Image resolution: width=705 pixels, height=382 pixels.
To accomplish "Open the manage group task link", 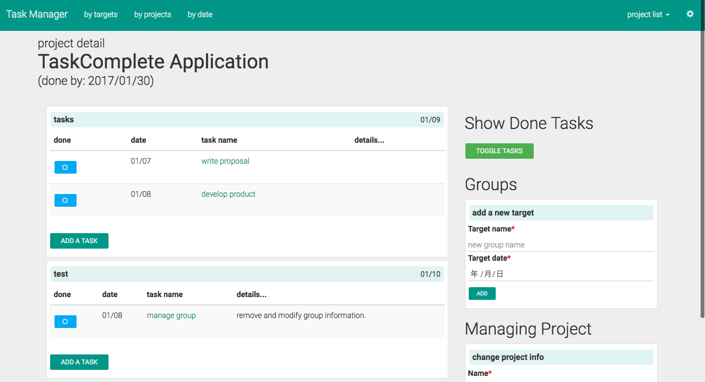I will tap(171, 315).
